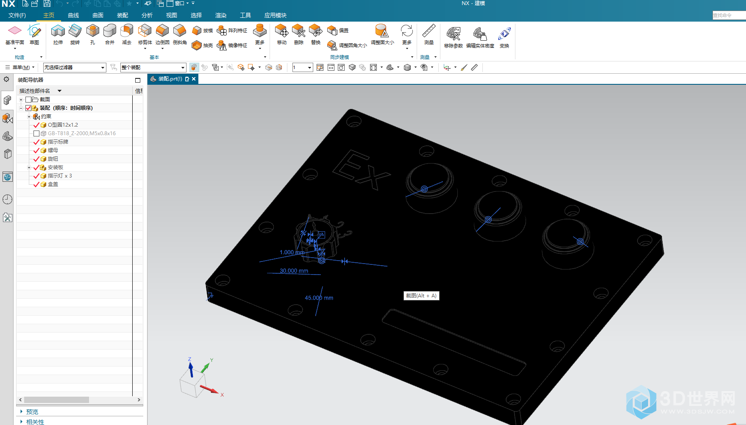Open the 整个装配 scope dropdown
746x425 pixels.
(153, 67)
